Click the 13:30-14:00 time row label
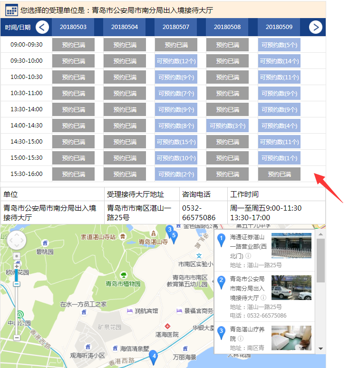This screenshot has width=359, height=368. [27, 109]
